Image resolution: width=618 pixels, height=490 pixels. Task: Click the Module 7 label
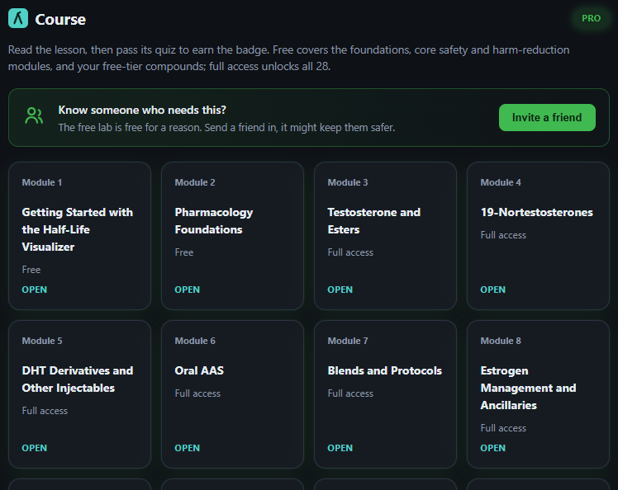348,341
